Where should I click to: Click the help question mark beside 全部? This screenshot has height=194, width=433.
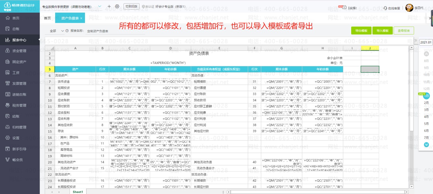point(67,31)
